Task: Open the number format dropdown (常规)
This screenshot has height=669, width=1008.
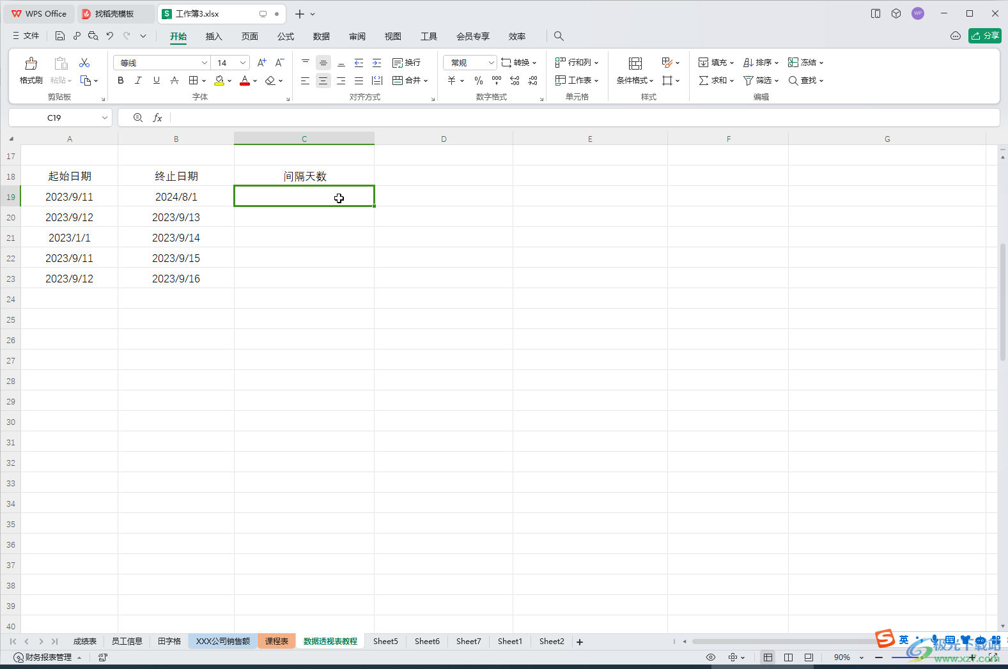Action: click(490, 63)
